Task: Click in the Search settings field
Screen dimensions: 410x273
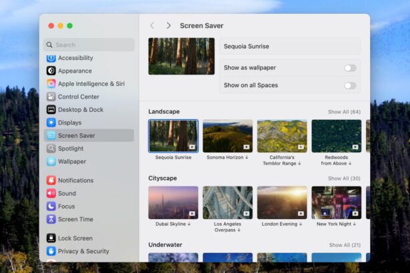Action: point(89,45)
